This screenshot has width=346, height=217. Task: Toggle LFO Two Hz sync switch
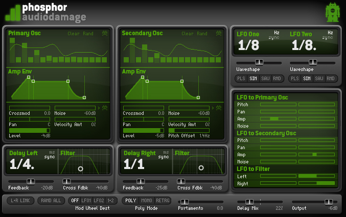[328, 35]
